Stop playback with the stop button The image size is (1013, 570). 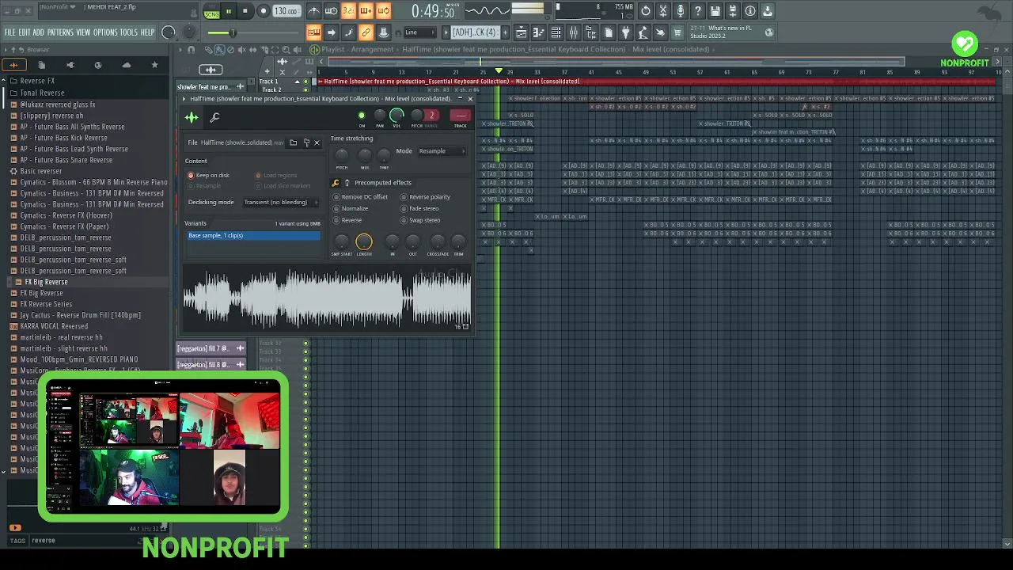click(x=245, y=11)
